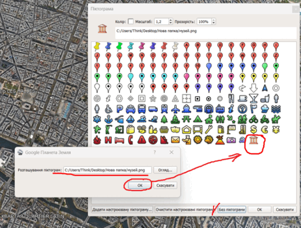Choose the wheelchair accessibility icon
Image resolution: width=301 pixels, height=228 pixels.
coord(108,109)
